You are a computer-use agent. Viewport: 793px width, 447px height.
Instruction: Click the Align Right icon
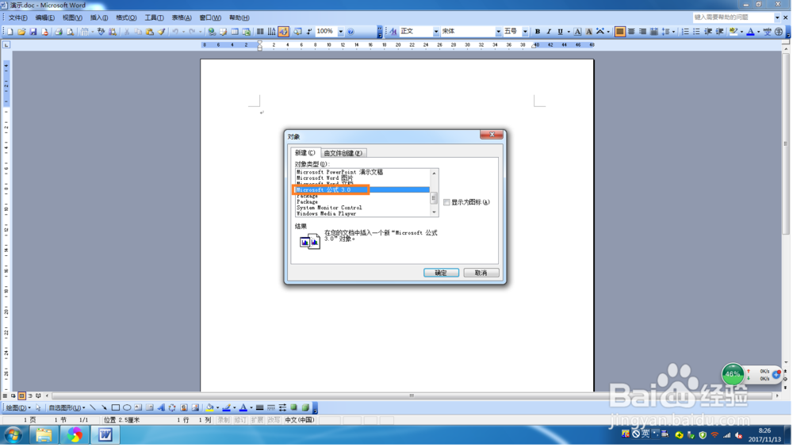[x=642, y=32]
